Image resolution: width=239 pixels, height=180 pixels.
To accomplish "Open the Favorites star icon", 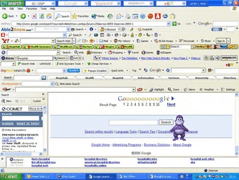I will tap(74, 16).
